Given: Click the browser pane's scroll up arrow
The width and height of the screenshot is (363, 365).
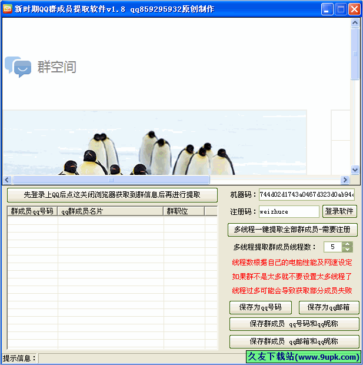Looking at the screenshot, I should click(x=355, y=22).
